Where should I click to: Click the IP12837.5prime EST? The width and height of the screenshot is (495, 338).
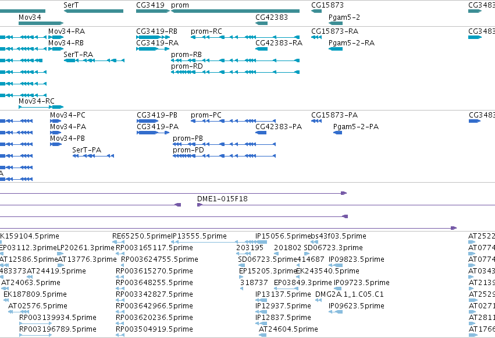pos(261,324)
